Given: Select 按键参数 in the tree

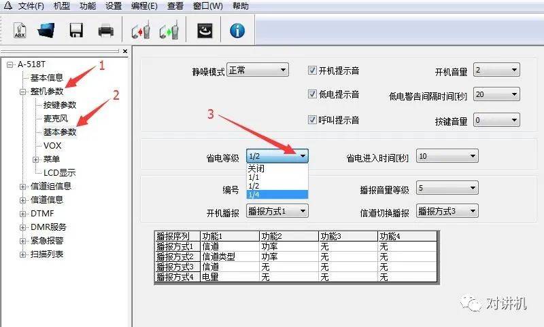Looking at the screenshot, I should pos(60,105).
